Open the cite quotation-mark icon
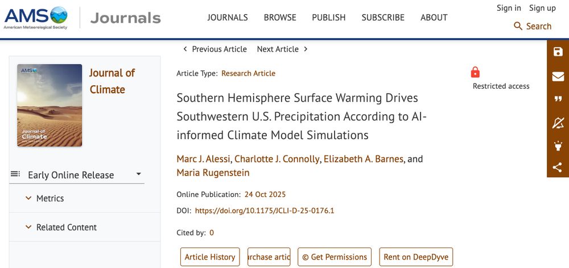Image resolution: width=569 pixels, height=268 pixels. click(x=558, y=99)
